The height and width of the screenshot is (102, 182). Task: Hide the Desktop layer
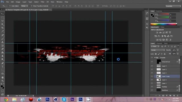point(152,87)
